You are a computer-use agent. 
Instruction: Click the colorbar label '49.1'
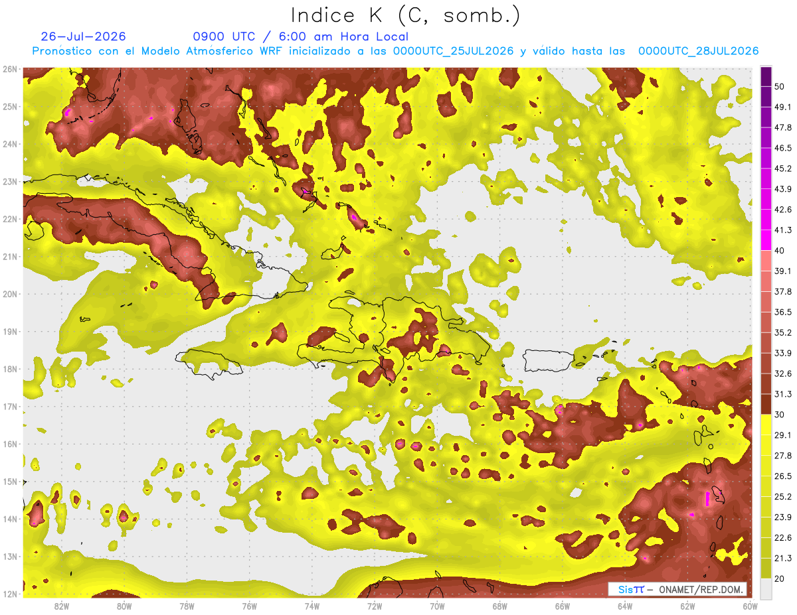point(783,107)
